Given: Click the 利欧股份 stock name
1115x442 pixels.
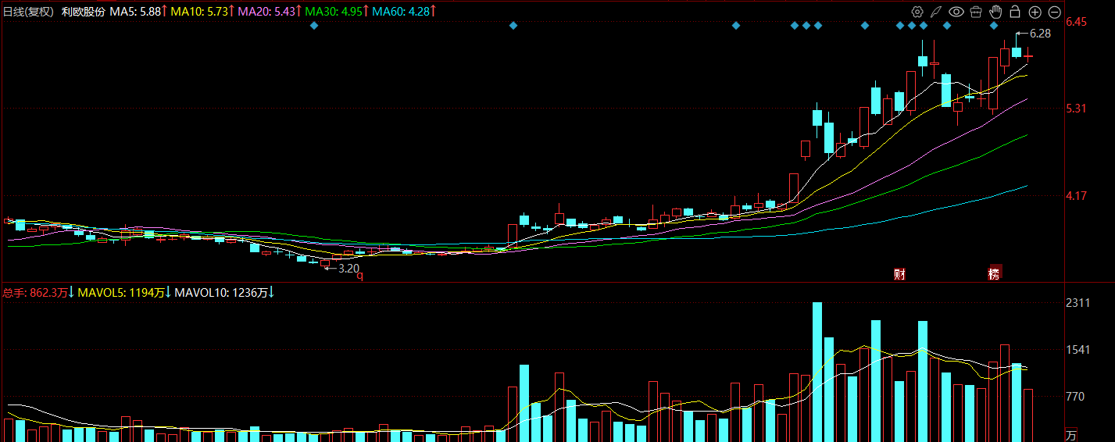Looking at the screenshot, I should tap(83, 12).
